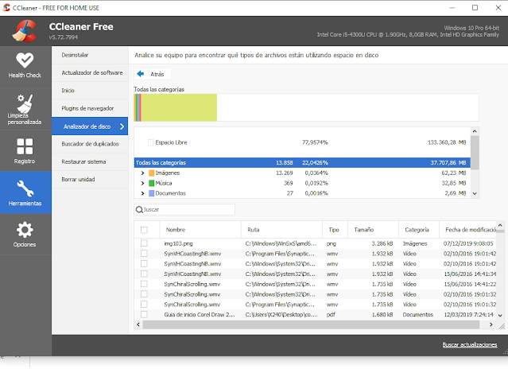The width and height of the screenshot is (508, 369).
Task: Sort files by Ruta column
Action: [282, 230]
